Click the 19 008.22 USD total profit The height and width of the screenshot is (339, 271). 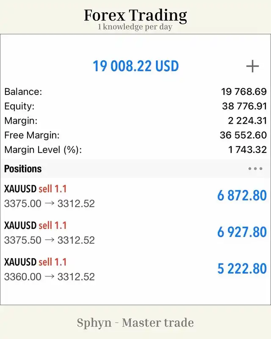coord(136,66)
